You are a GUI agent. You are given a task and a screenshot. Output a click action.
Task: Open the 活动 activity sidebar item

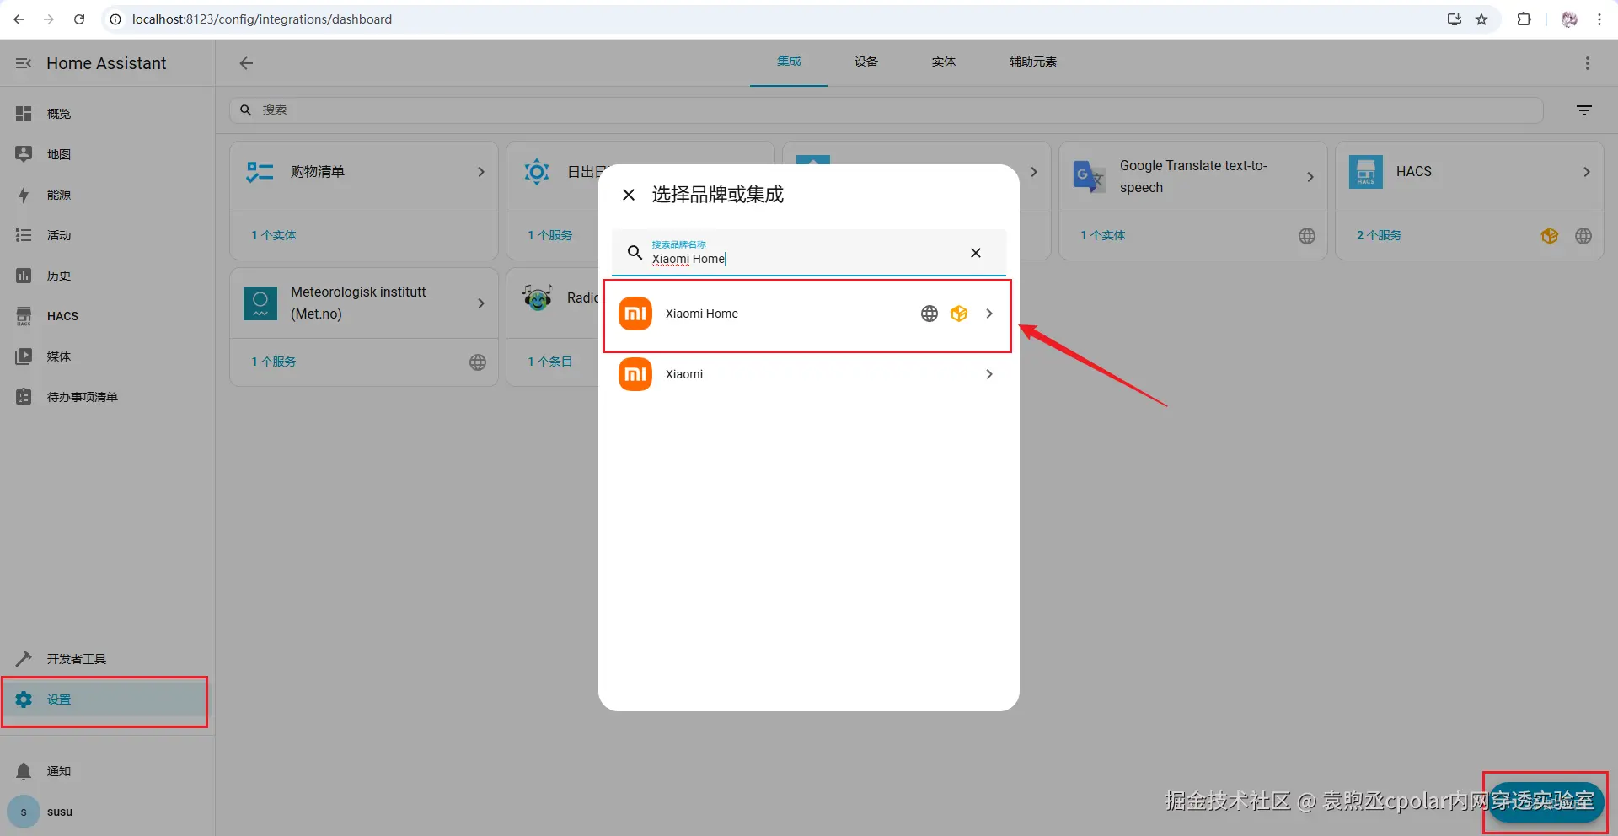click(x=107, y=235)
